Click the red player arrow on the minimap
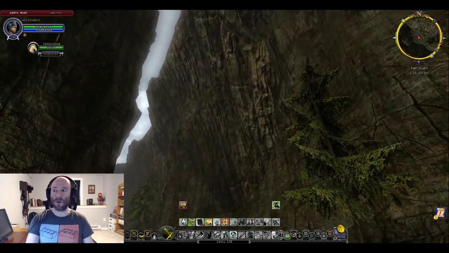This screenshot has height=253, width=449. pos(419,37)
